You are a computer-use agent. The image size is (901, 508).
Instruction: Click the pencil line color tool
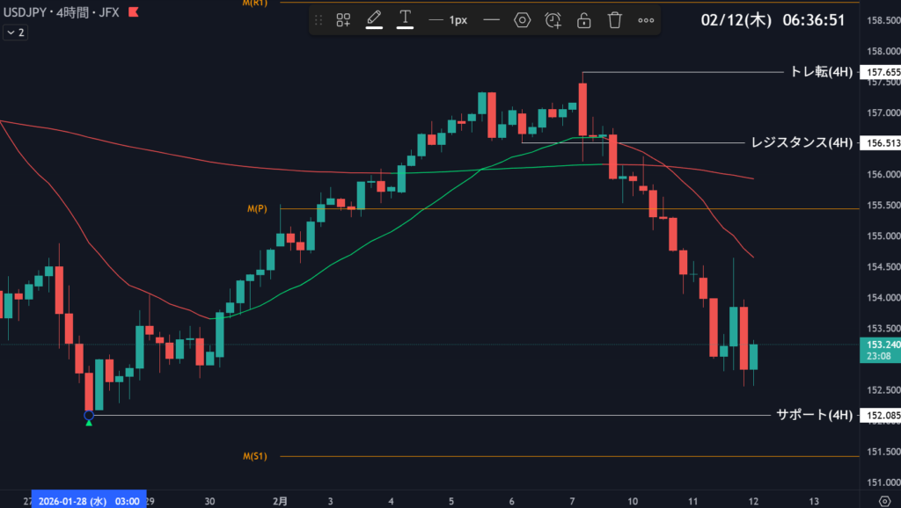click(373, 19)
